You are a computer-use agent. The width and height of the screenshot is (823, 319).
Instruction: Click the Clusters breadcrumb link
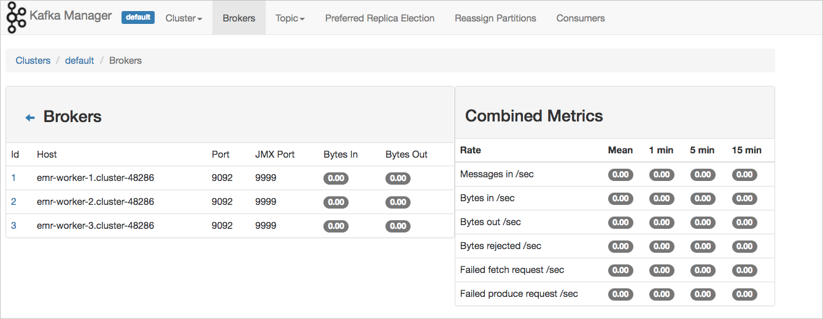tap(33, 61)
